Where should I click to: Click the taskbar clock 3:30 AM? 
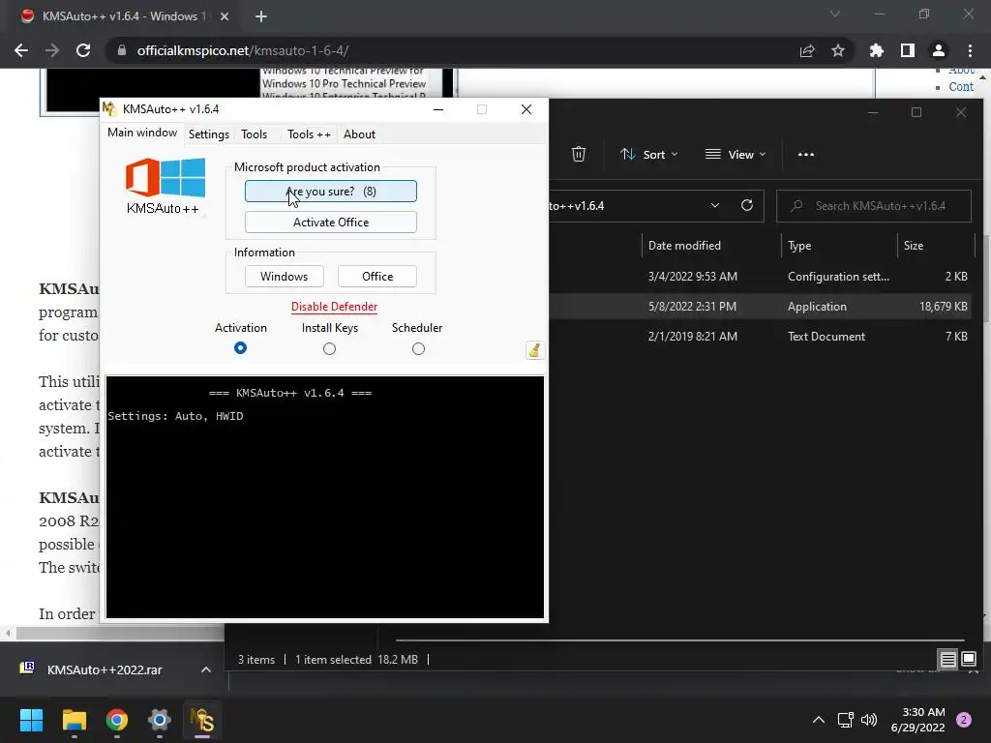point(917,720)
